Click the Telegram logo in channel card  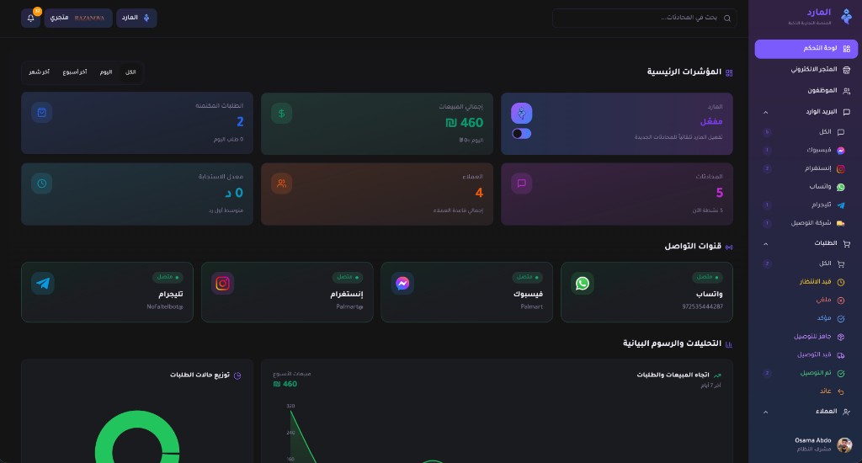[x=43, y=283]
